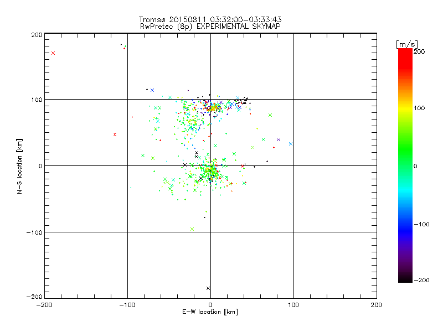This screenshot has width=443, height=332.
Task: Click the N-S axis '200' tick label
Action: click(x=37, y=35)
